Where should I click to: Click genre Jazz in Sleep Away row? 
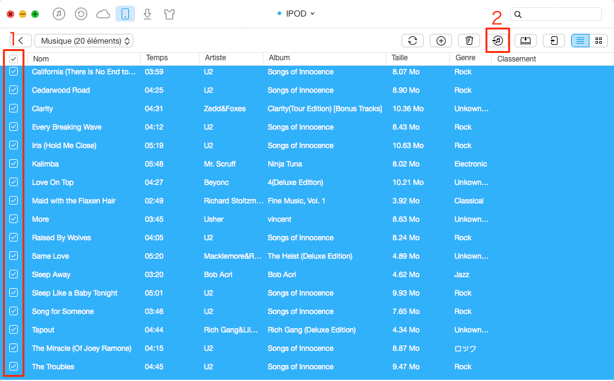pyautogui.click(x=462, y=275)
